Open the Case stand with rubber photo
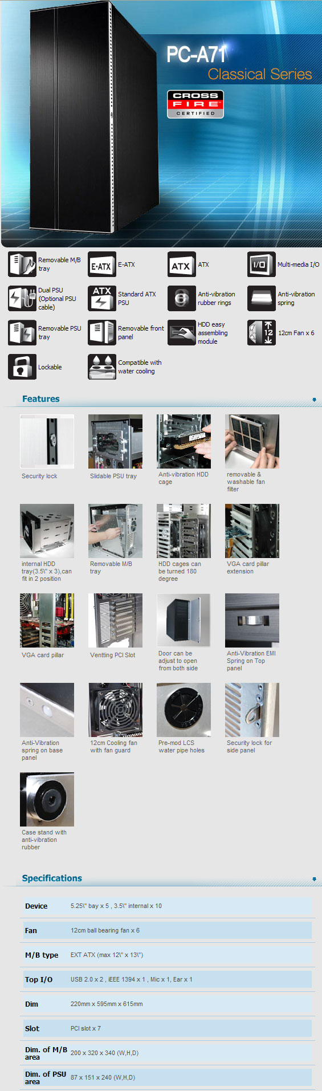The width and height of the screenshot is (322, 1091). click(x=47, y=799)
